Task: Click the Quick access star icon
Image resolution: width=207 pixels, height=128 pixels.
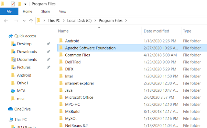Action: [x=11, y=36]
